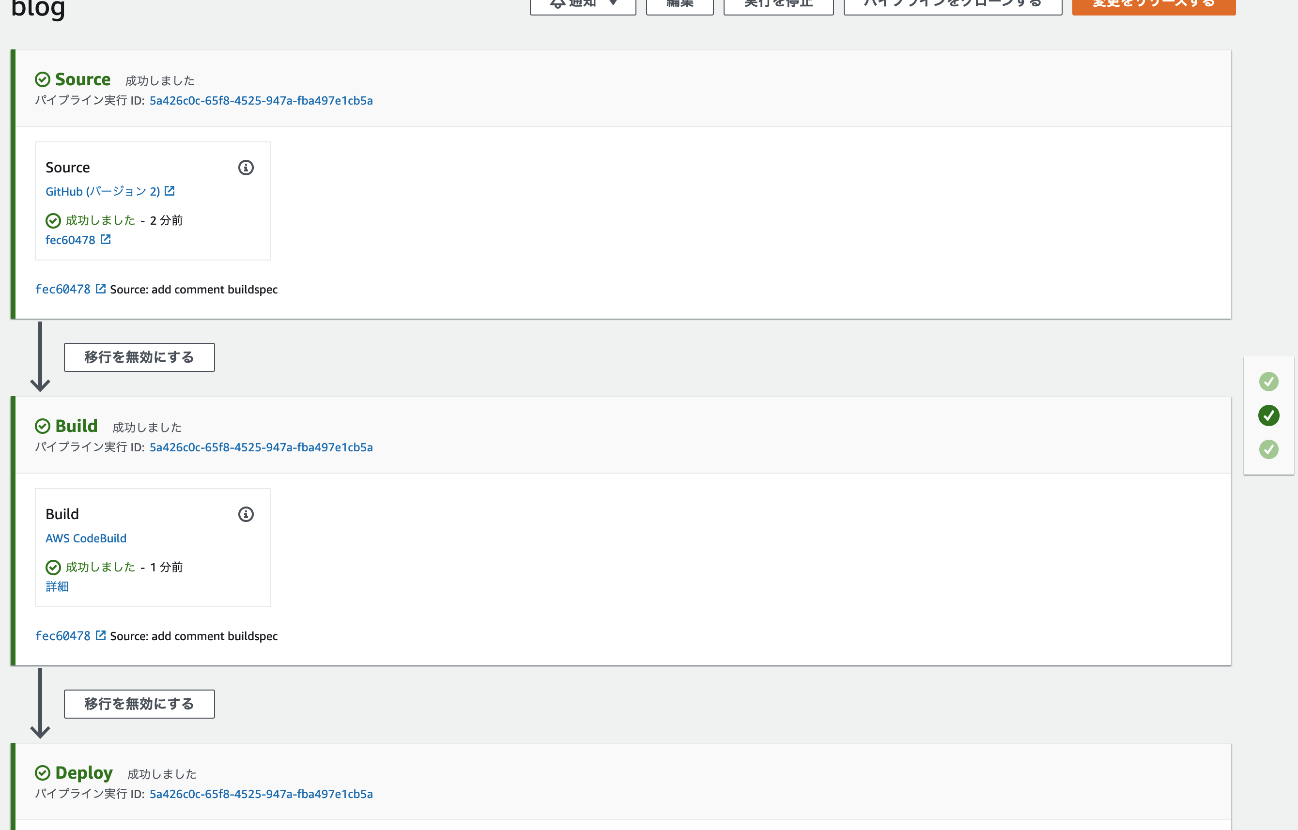Viewport: 1298px width, 830px height.
Task: Open external link icon beside GitHub (バージョン 2)
Action: [x=170, y=191]
